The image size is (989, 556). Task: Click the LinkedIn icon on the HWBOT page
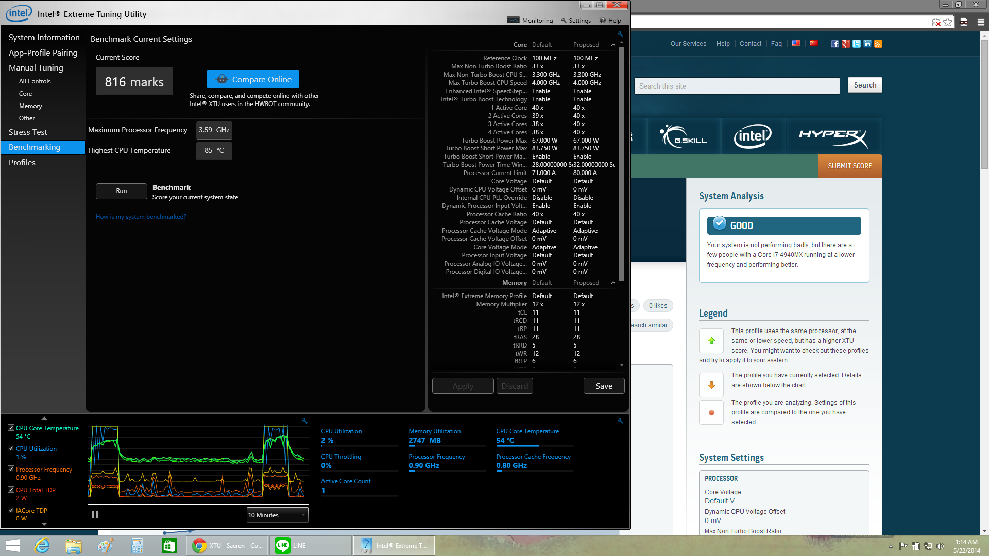(x=867, y=44)
